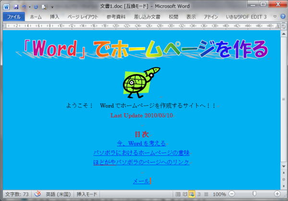Switch to Draft view
The height and width of the screenshot is (201, 288).
tap(206, 194)
